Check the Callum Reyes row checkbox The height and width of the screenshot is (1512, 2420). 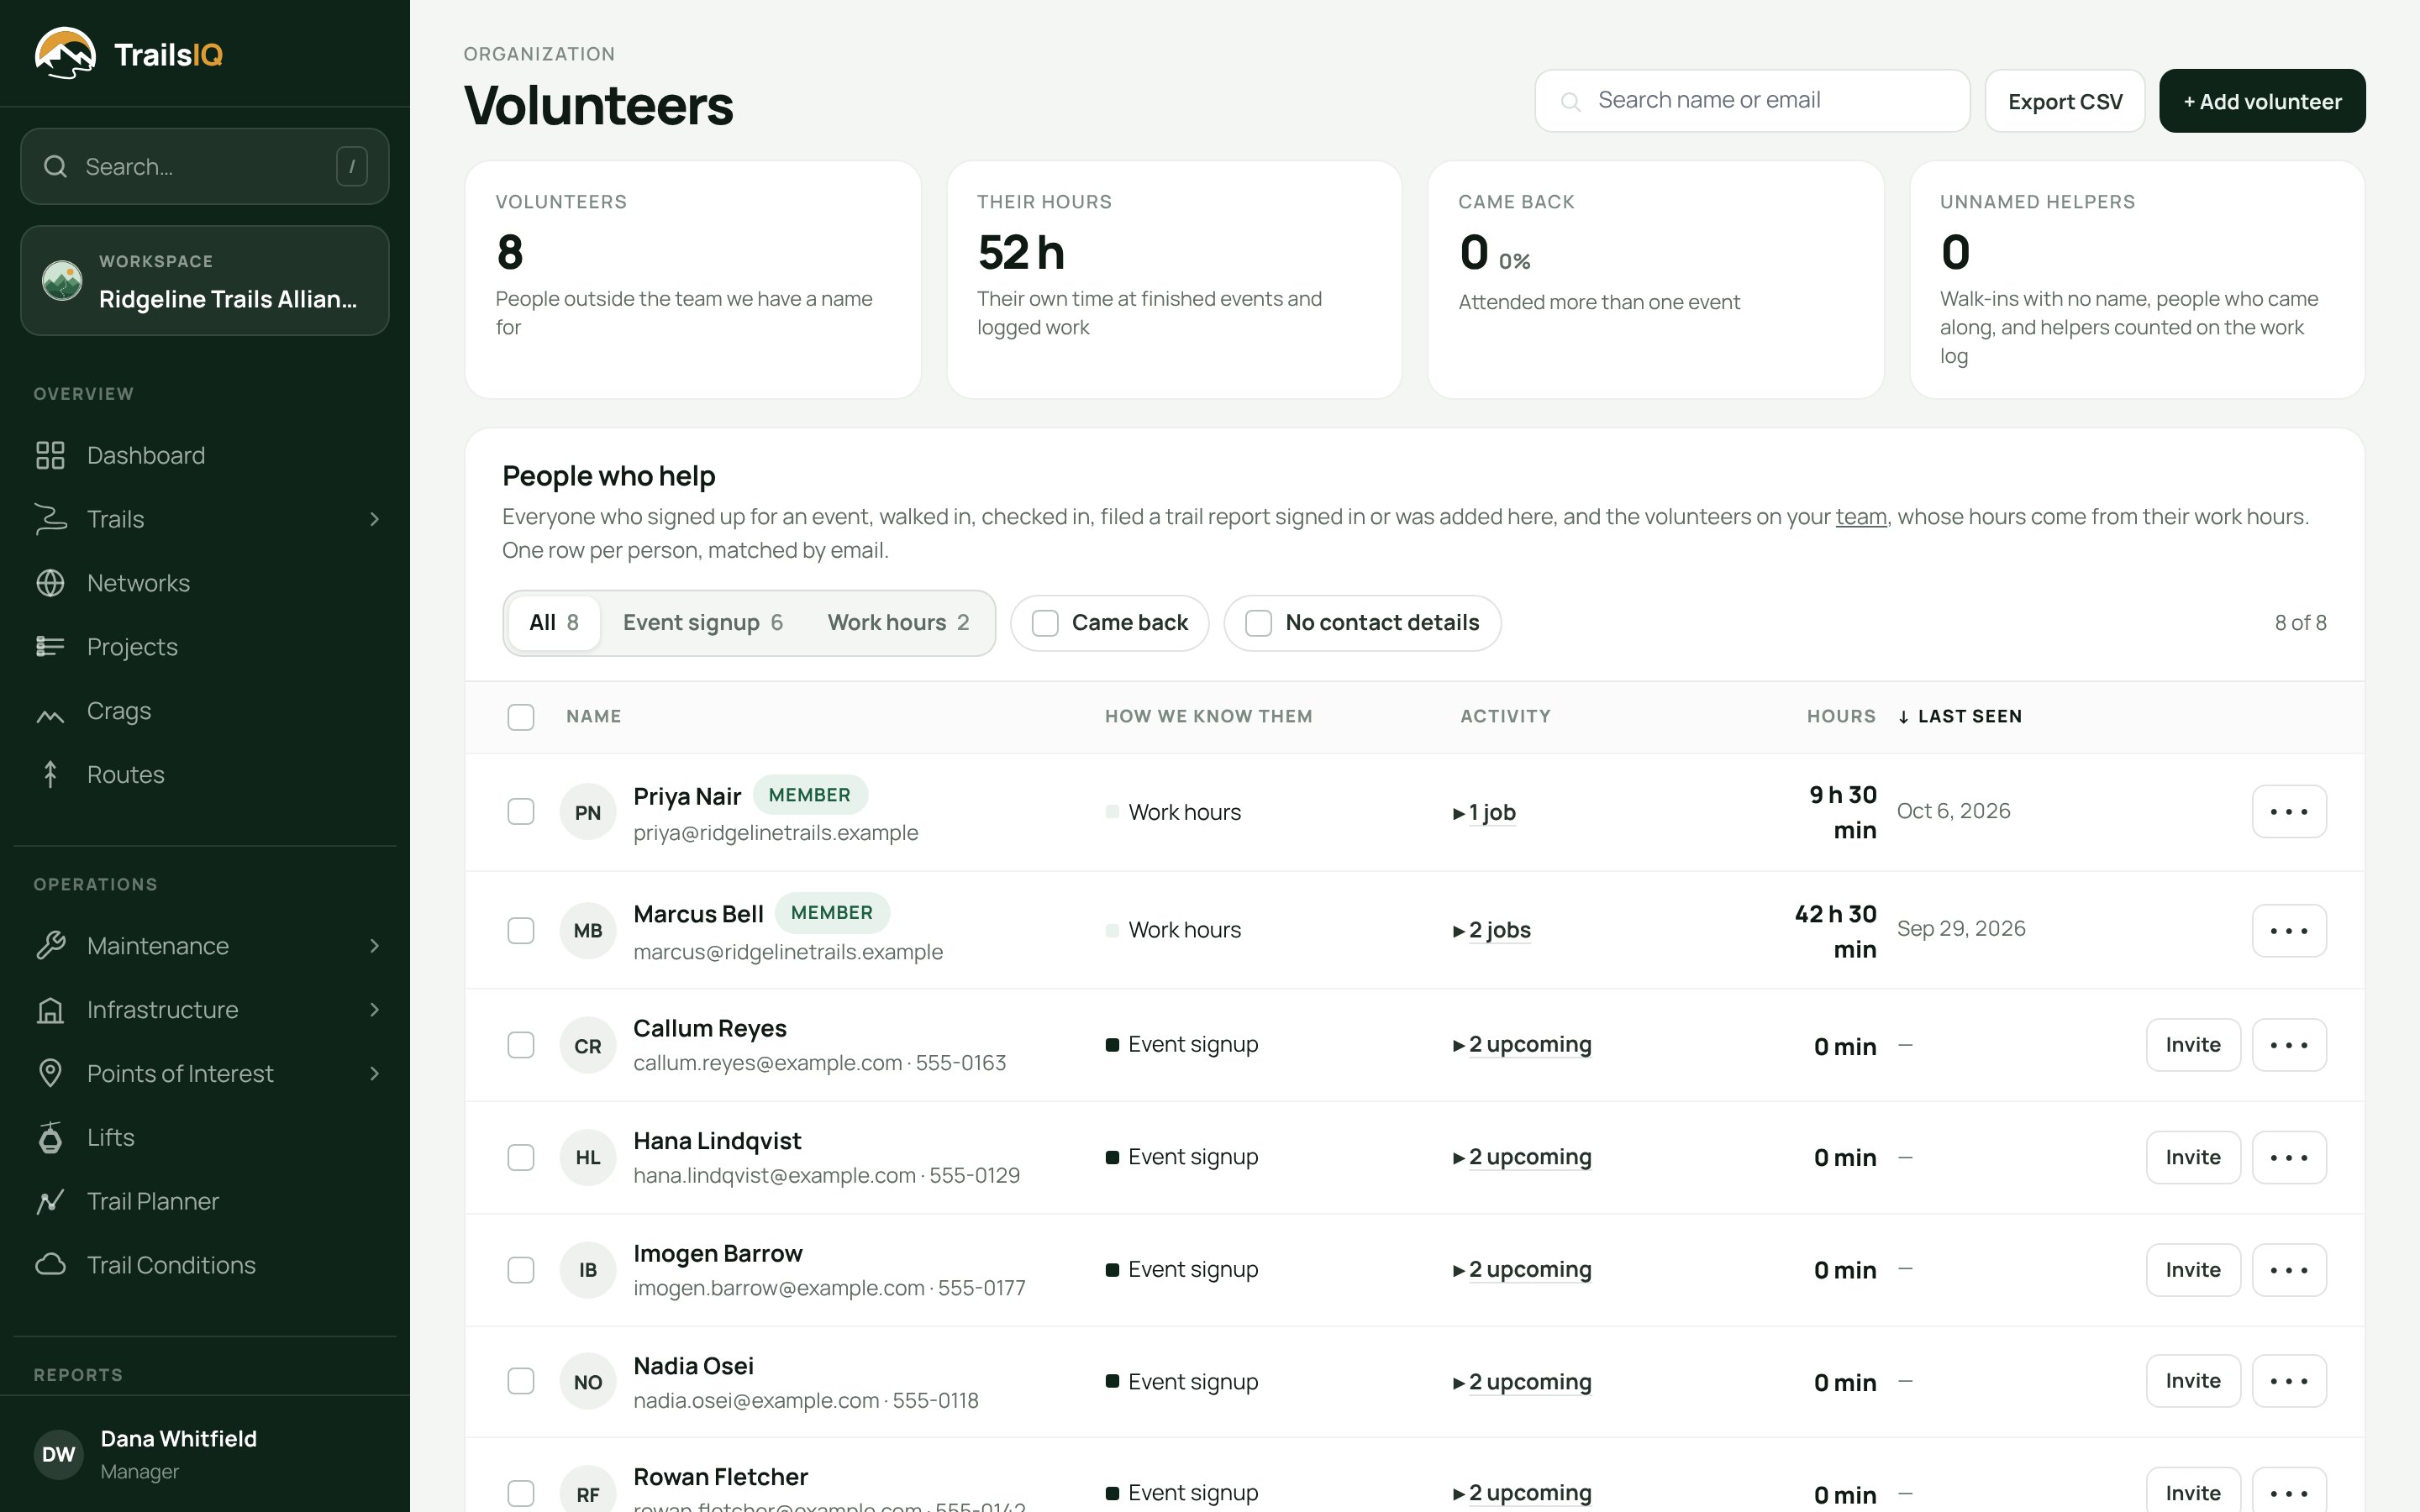pos(521,1045)
